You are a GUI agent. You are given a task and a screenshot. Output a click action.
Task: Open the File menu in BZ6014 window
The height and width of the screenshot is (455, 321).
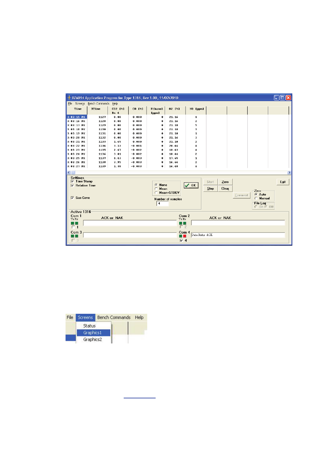pyautogui.click(x=70, y=103)
